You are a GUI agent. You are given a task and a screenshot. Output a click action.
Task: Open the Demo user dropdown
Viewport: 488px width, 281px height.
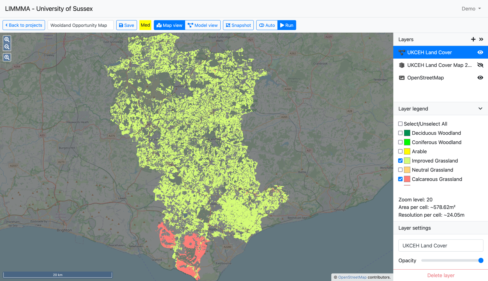471,9
